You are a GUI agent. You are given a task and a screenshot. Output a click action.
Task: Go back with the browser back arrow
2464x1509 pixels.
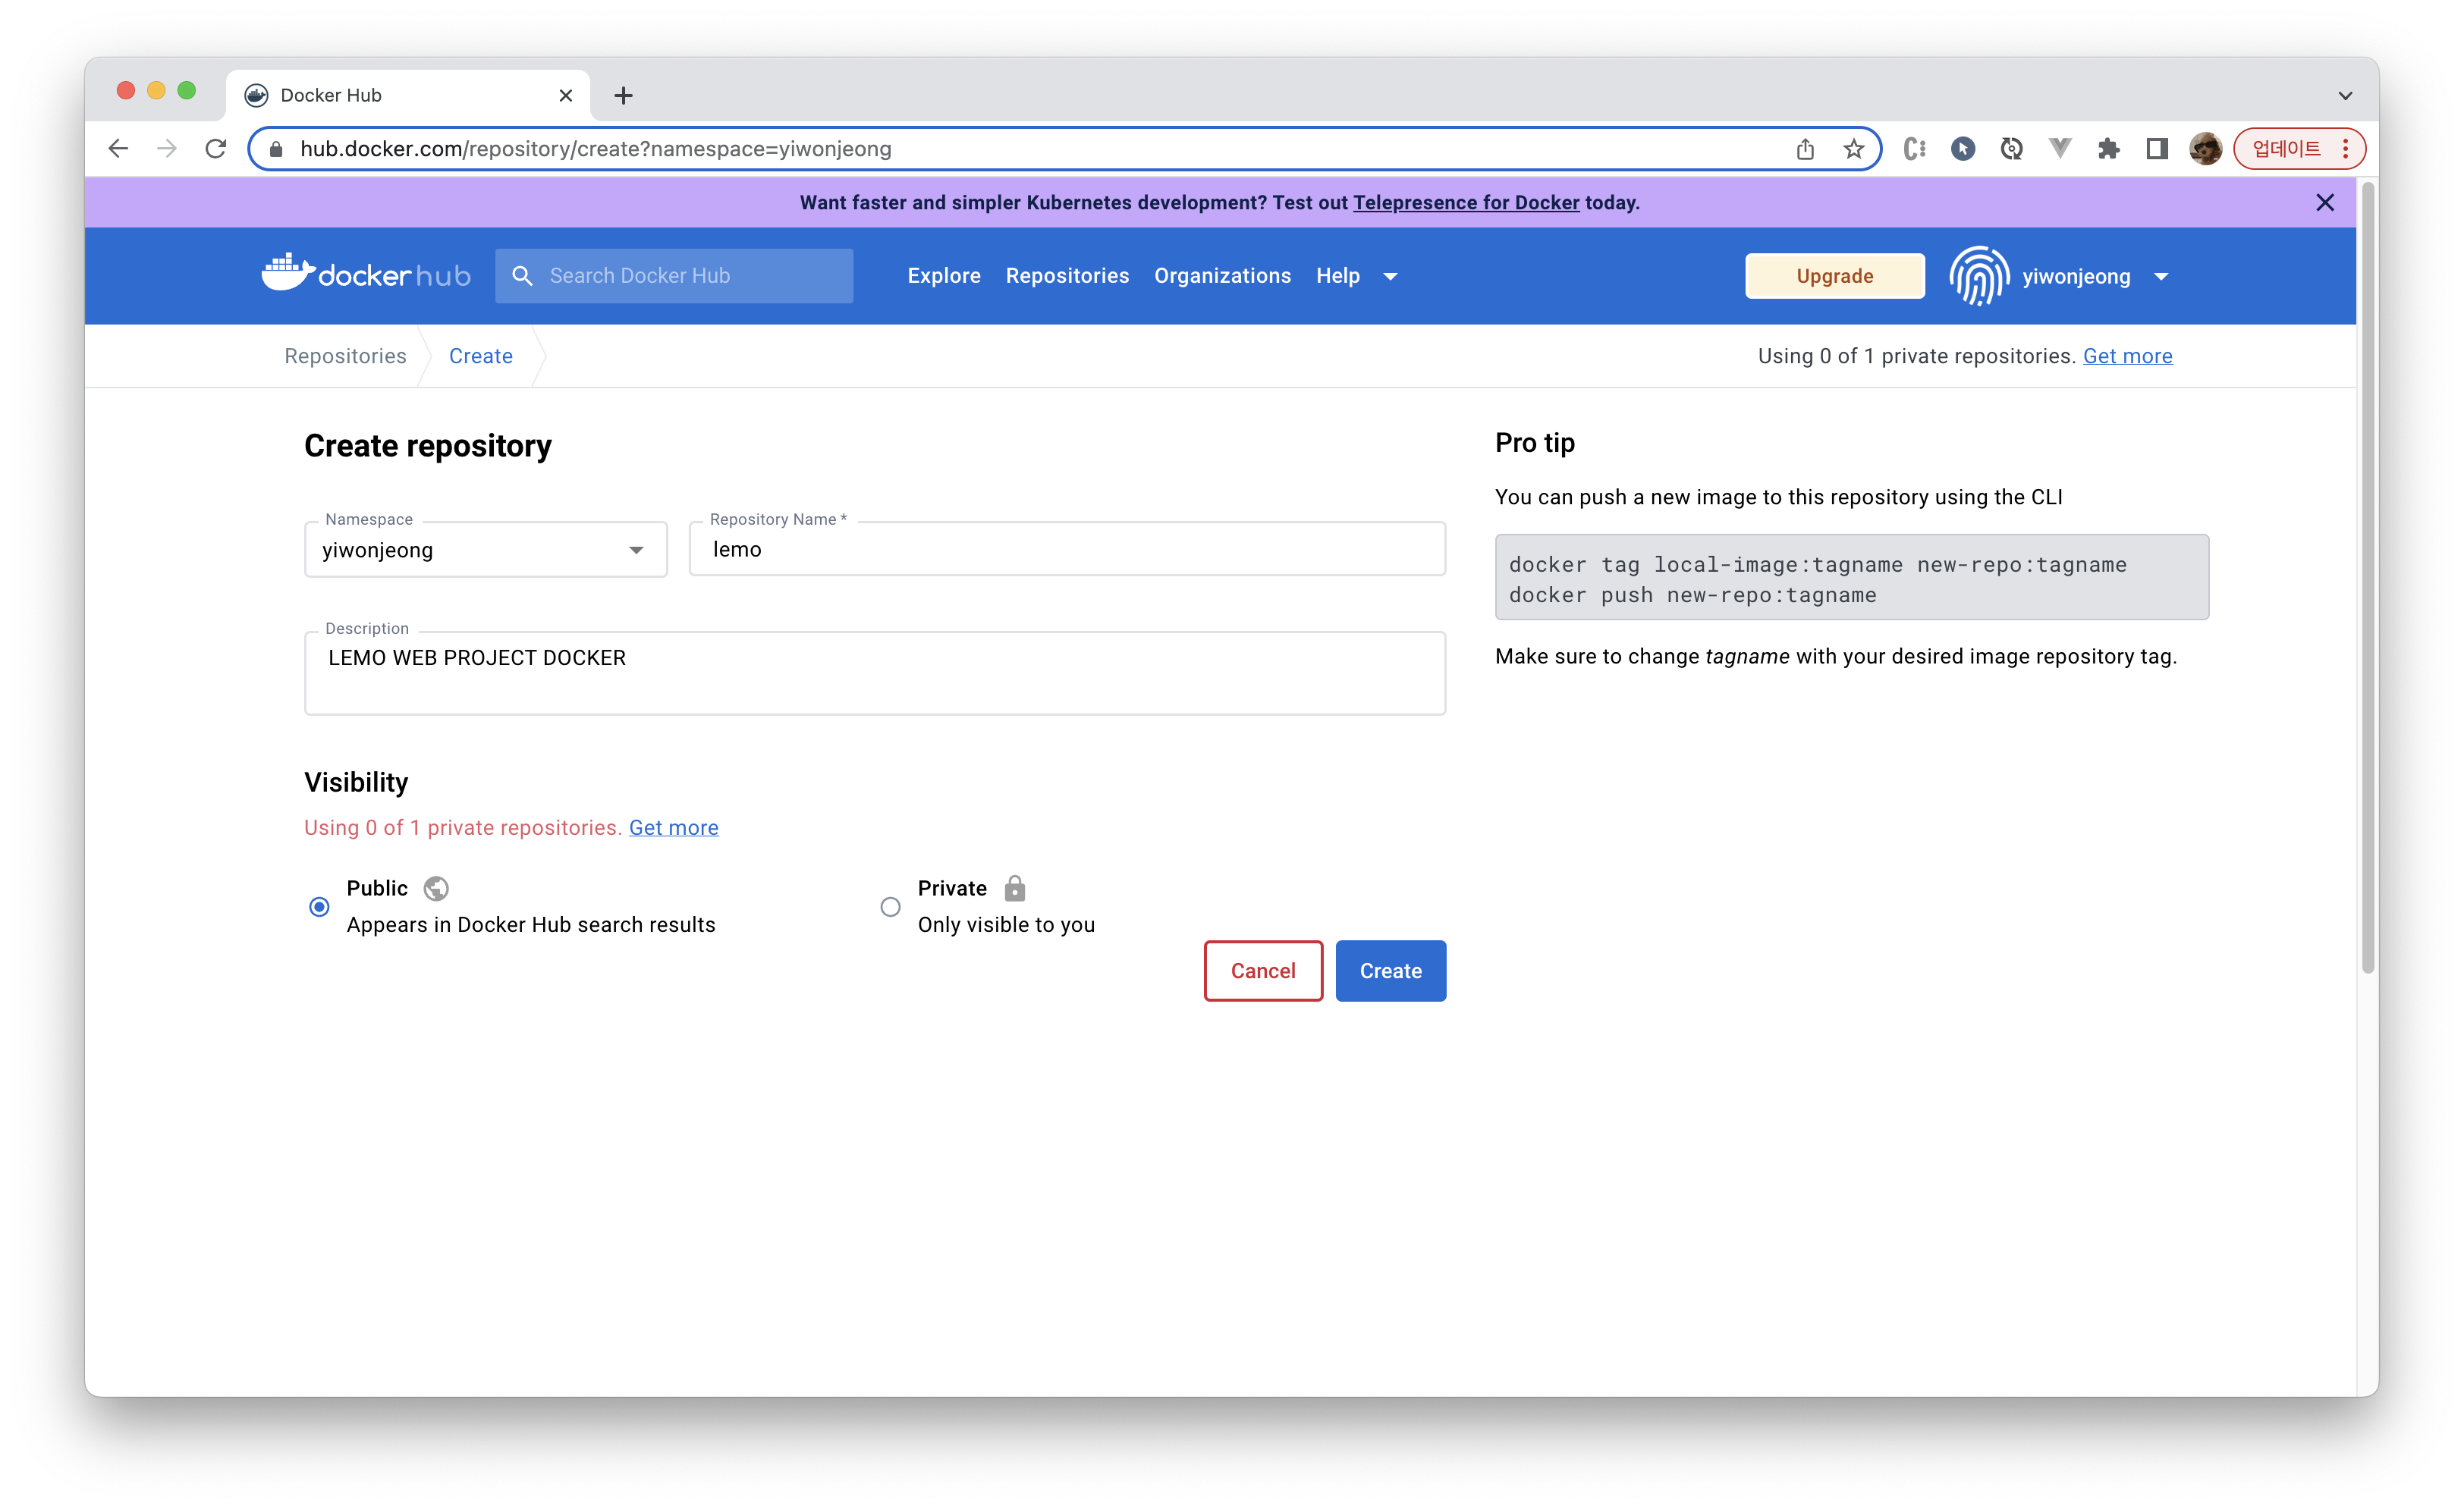click(x=118, y=149)
